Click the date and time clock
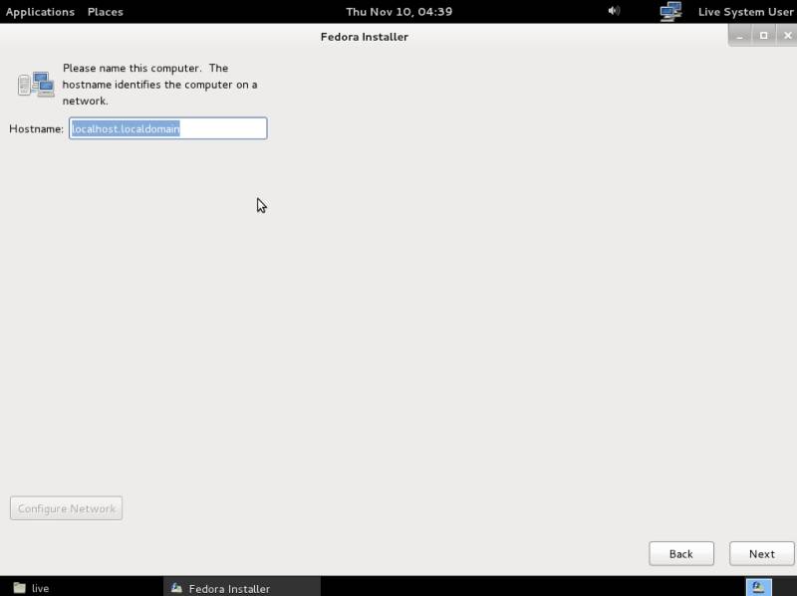 coord(399,12)
